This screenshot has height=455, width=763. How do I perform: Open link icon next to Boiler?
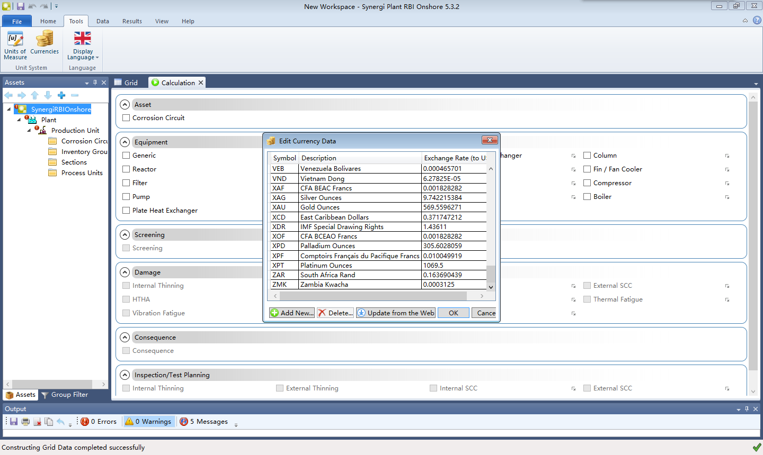[727, 197]
